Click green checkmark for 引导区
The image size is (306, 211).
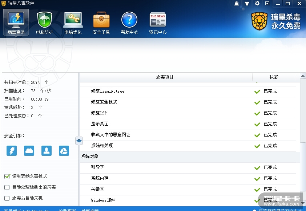257,168
